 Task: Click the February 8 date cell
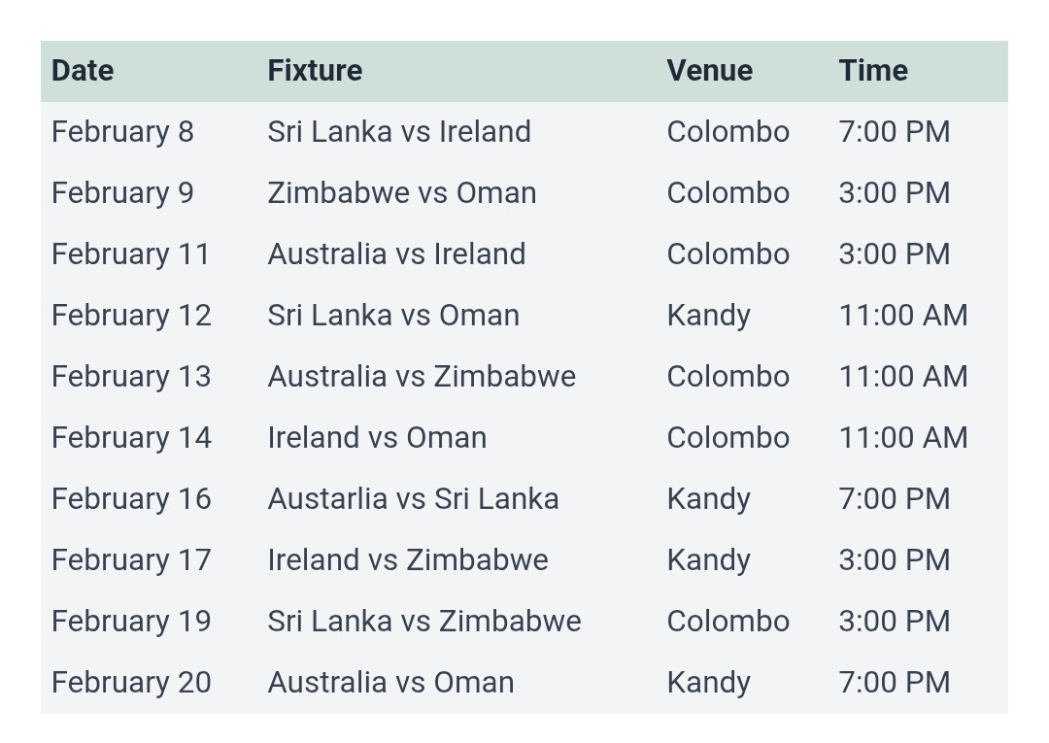tap(122, 132)
